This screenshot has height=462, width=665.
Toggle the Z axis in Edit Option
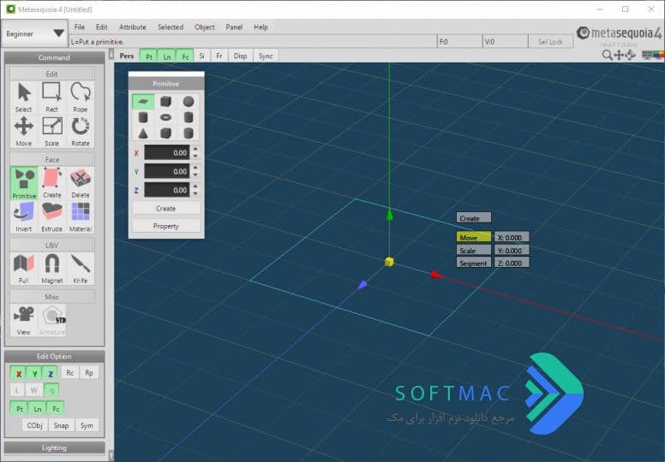[x=51, y=374]
